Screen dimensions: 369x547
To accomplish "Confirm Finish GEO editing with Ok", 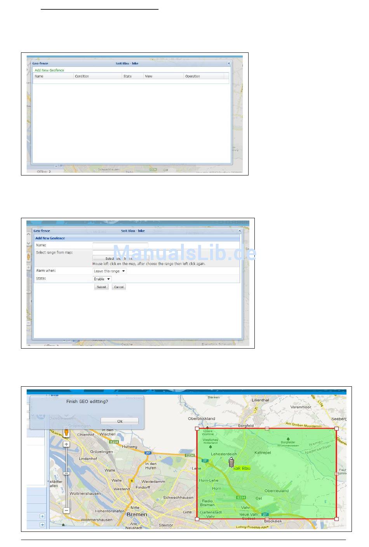I will click(x=120, y=421).
